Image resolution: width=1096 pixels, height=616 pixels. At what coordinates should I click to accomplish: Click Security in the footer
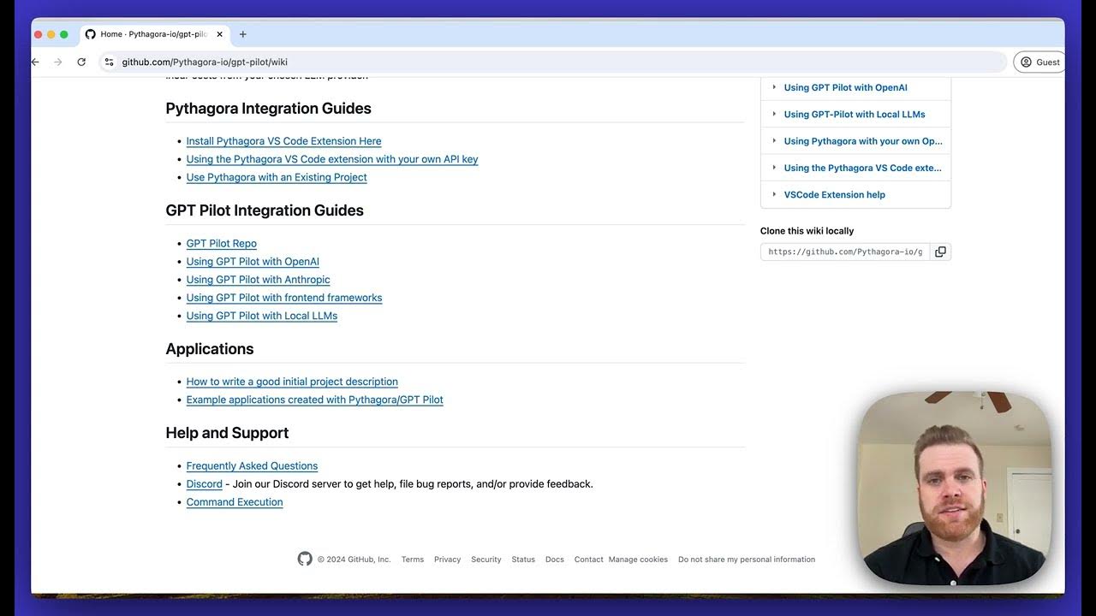(x=485, y=560)
